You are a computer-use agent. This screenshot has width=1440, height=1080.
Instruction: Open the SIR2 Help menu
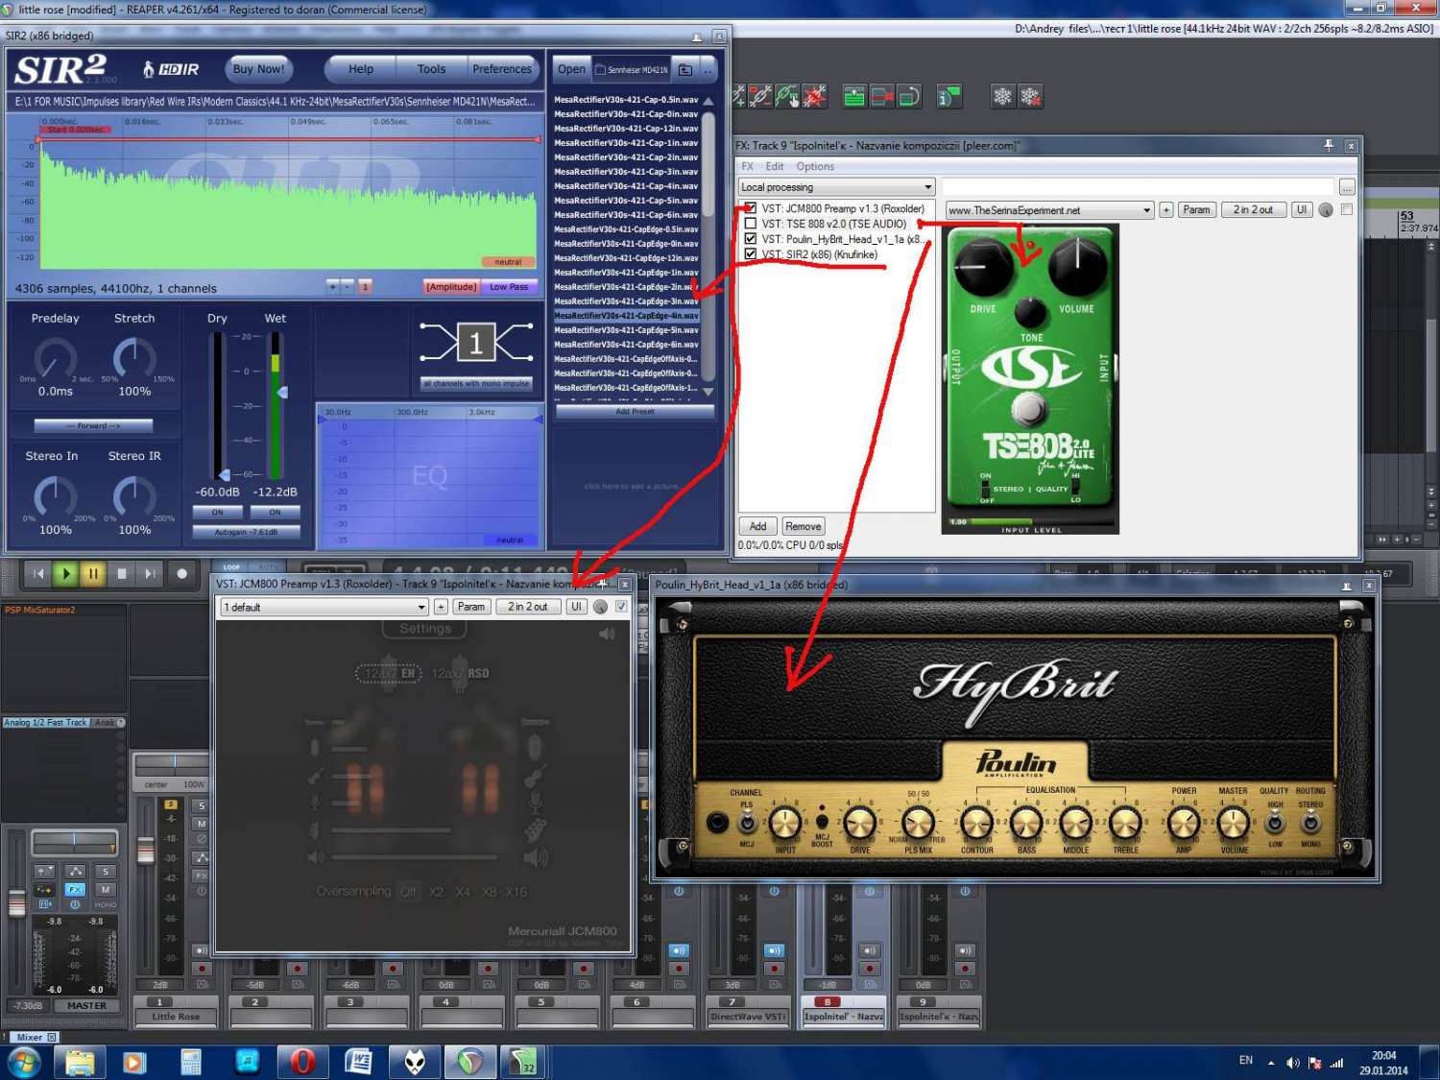click(x=361, y=69)
